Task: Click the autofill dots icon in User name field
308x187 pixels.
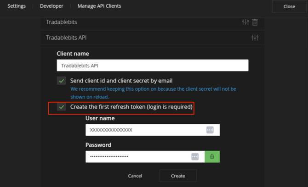Action: (210, 130)
